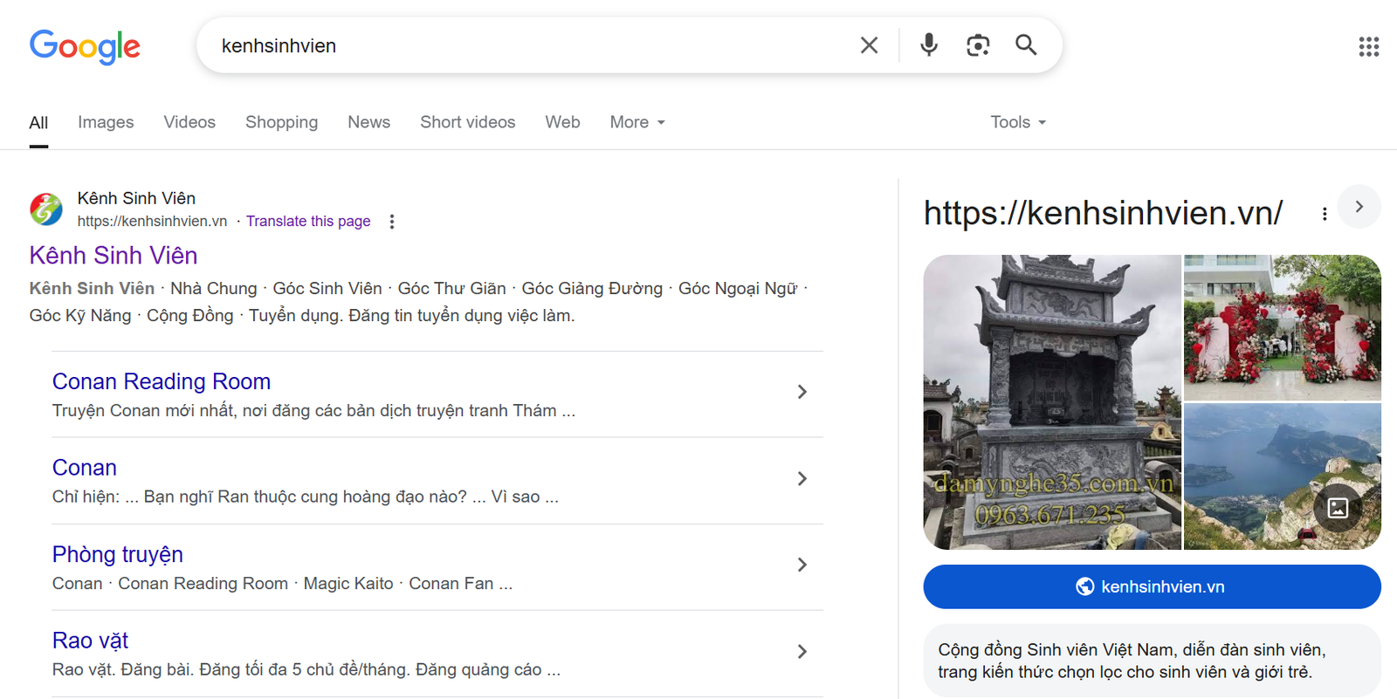Click Translate this page link
The width and height of the screenshot is (1397, 699).
click(x=308, y=222)
